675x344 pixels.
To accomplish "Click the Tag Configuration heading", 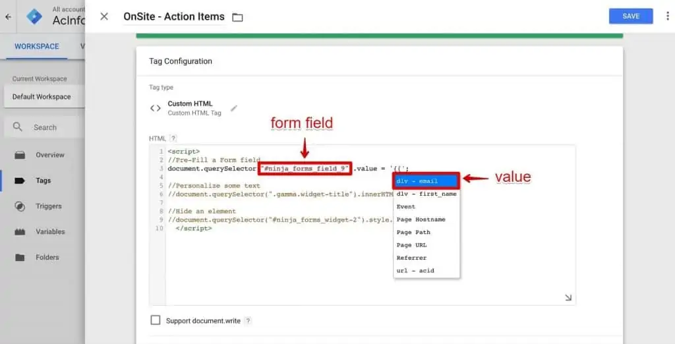I will click(x=181, y=61).
